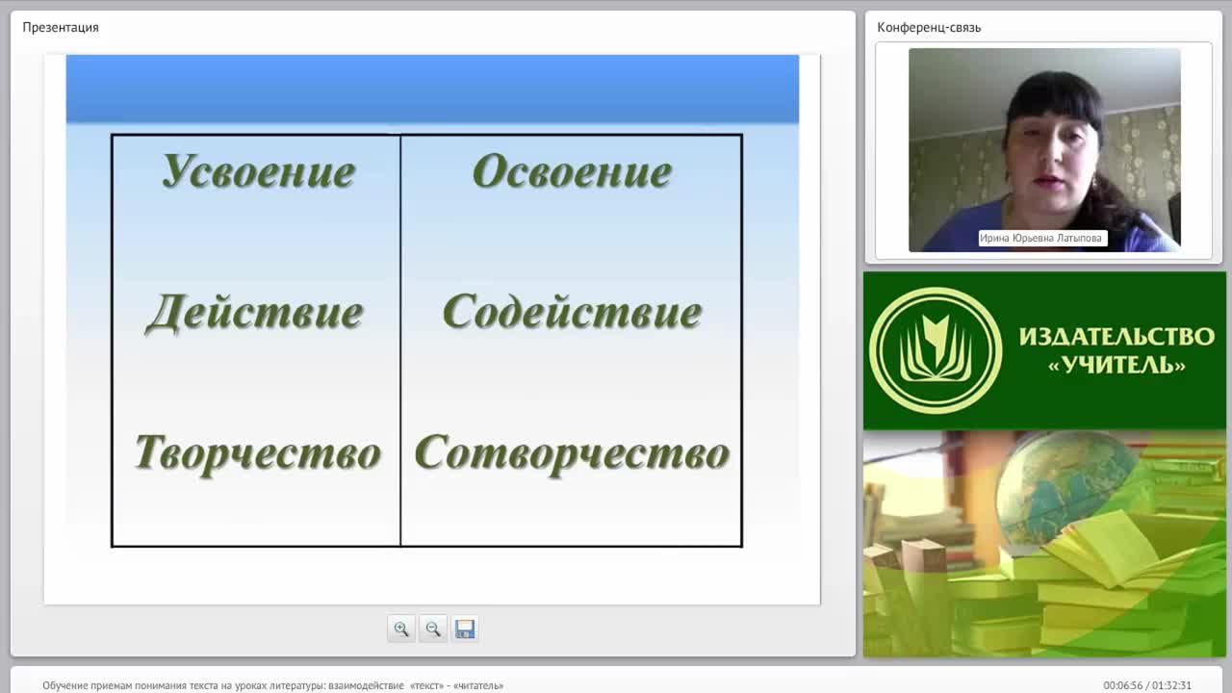The image size is (1232, 693).
Task: Select the word Действие in the table
Action: click(254, 313)
